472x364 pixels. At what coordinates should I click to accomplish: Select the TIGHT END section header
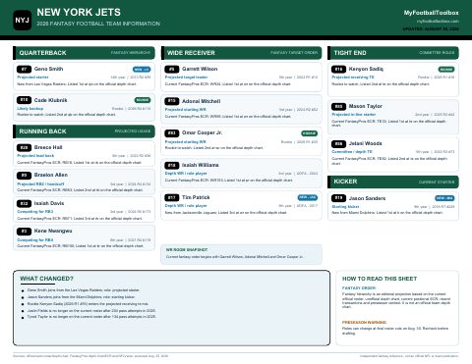coord(393,53)
